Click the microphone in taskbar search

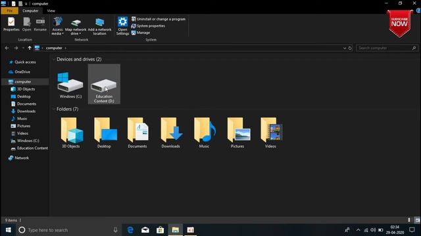116,230
